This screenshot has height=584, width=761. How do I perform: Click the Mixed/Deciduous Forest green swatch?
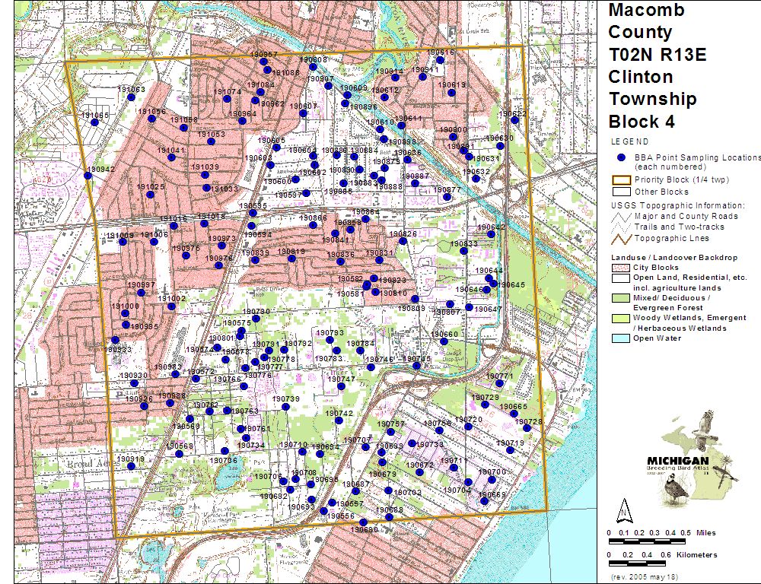pos(621,298)
